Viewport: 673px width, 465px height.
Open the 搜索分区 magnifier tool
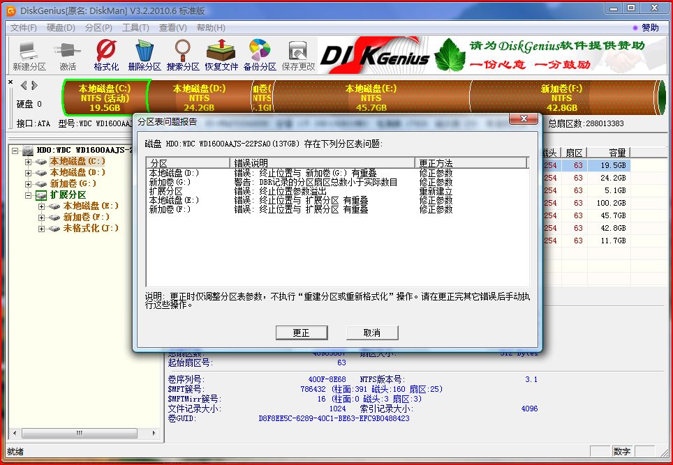[183, 55]
